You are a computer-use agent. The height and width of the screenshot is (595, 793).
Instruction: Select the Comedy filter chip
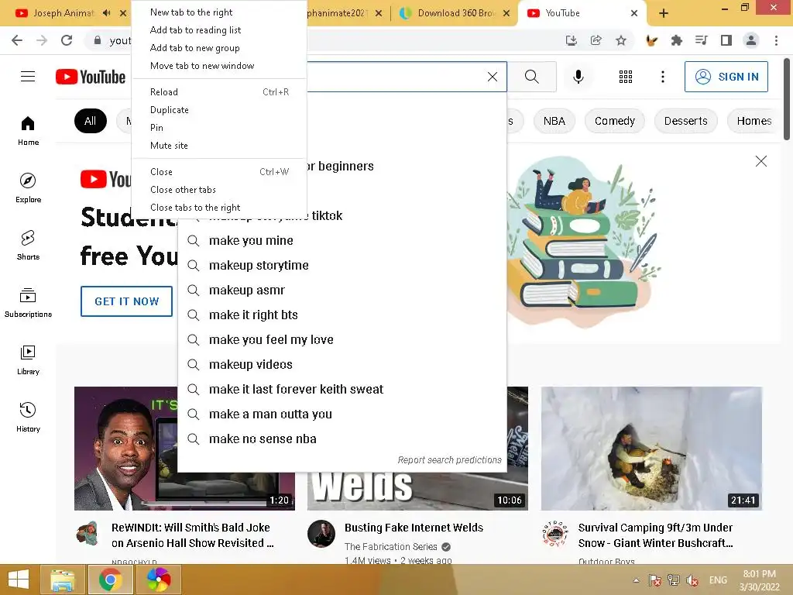pos(614,121)
